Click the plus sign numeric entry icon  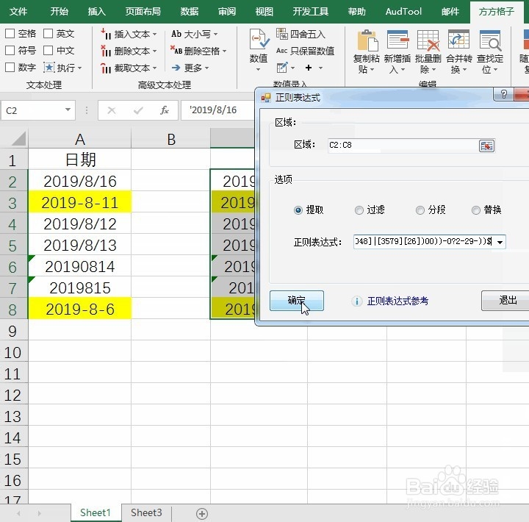309,68
